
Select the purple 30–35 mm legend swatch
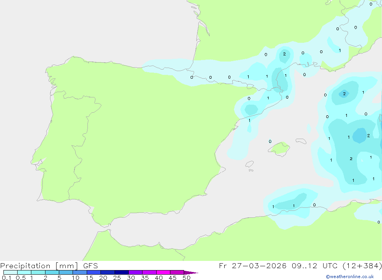point(135,272)
